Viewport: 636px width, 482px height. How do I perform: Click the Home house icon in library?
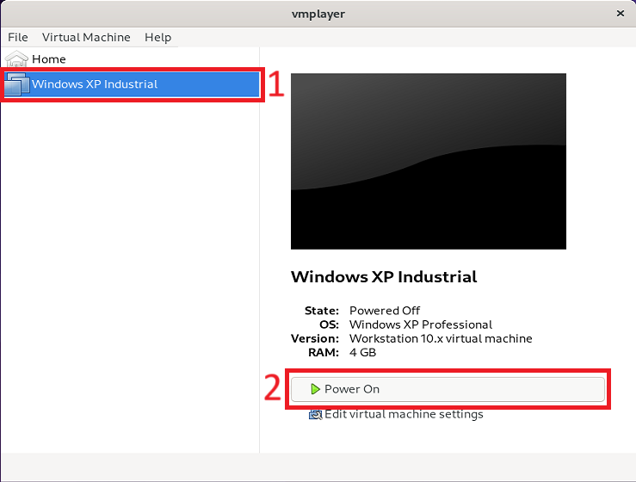click(16, 59)
